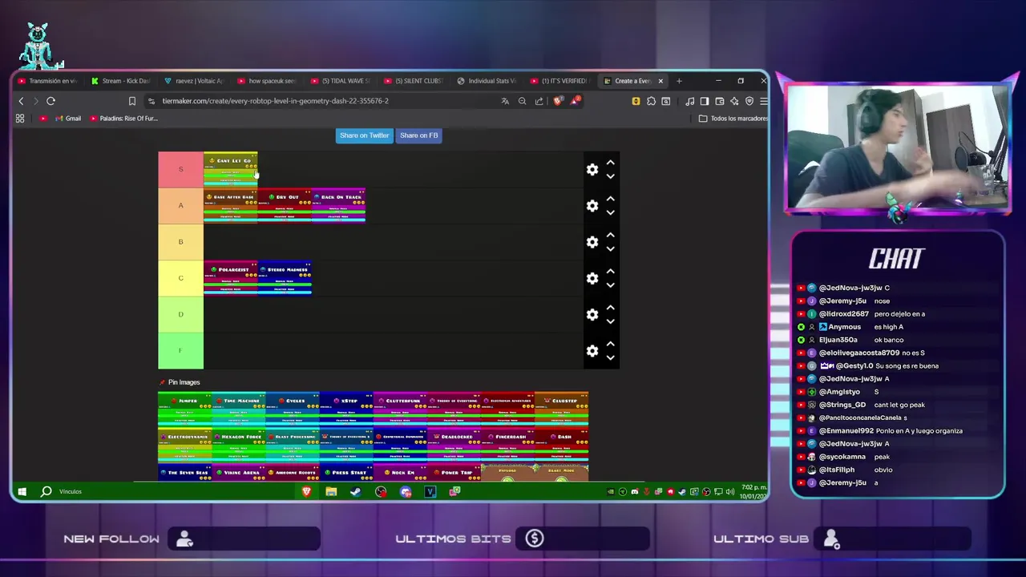Move F tier row up with arrow
The width and height of the screenshot is (1026, 577).
click(x=610, y=344)
